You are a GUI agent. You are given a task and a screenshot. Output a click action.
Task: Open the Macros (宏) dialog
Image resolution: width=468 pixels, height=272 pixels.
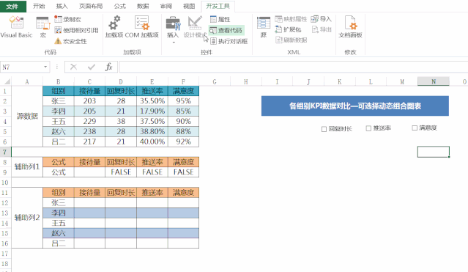click(43, 27)
